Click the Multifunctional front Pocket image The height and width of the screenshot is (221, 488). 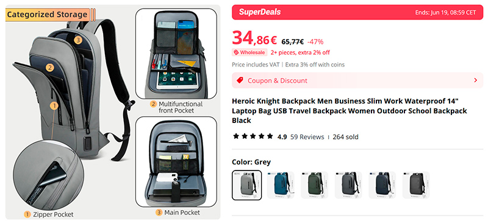176,54
